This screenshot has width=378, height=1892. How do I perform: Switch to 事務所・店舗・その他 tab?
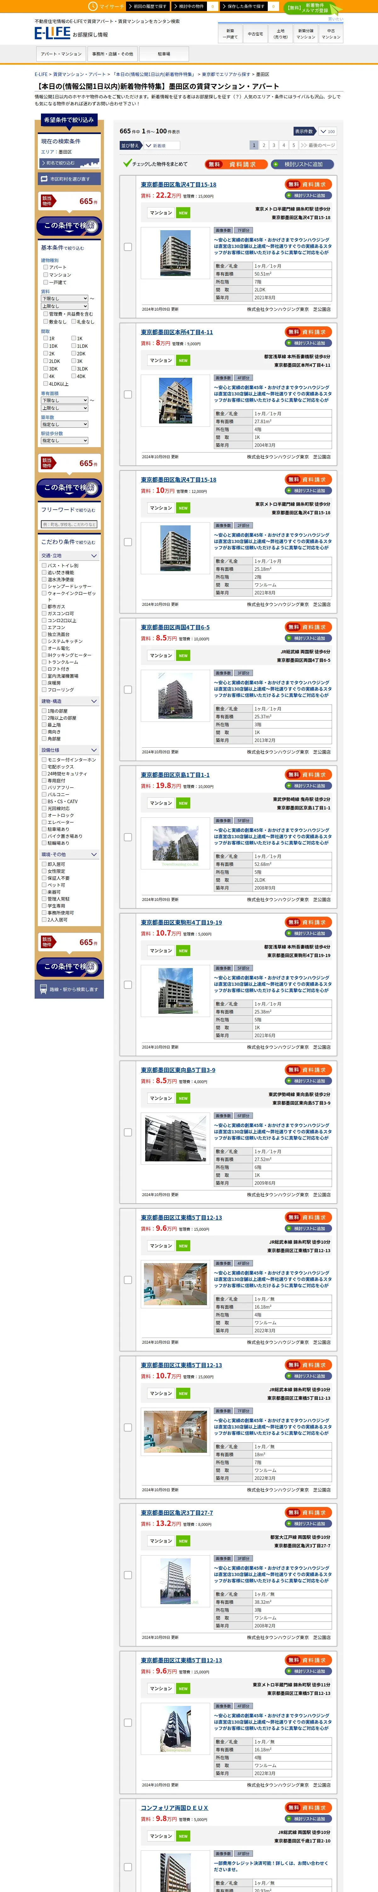[112, 54]
